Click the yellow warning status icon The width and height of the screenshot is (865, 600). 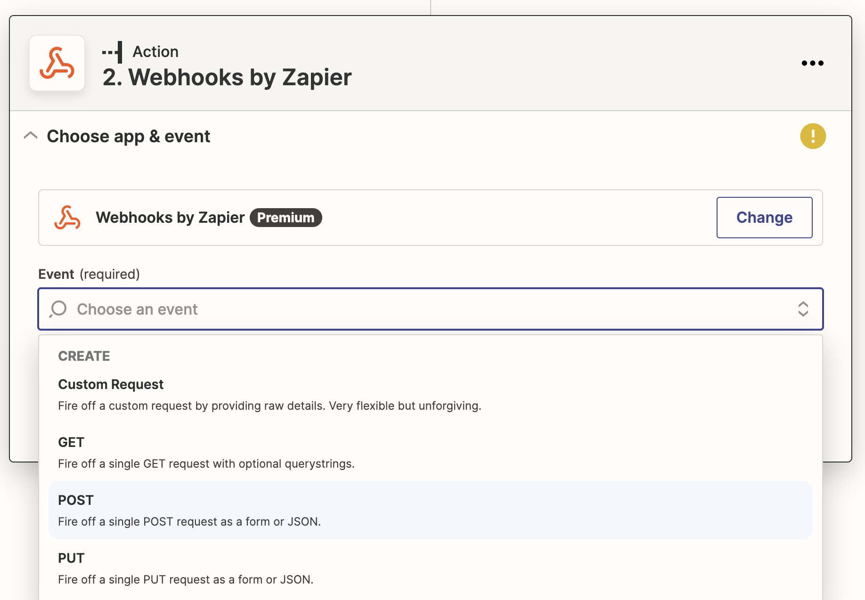pos(813,136)
